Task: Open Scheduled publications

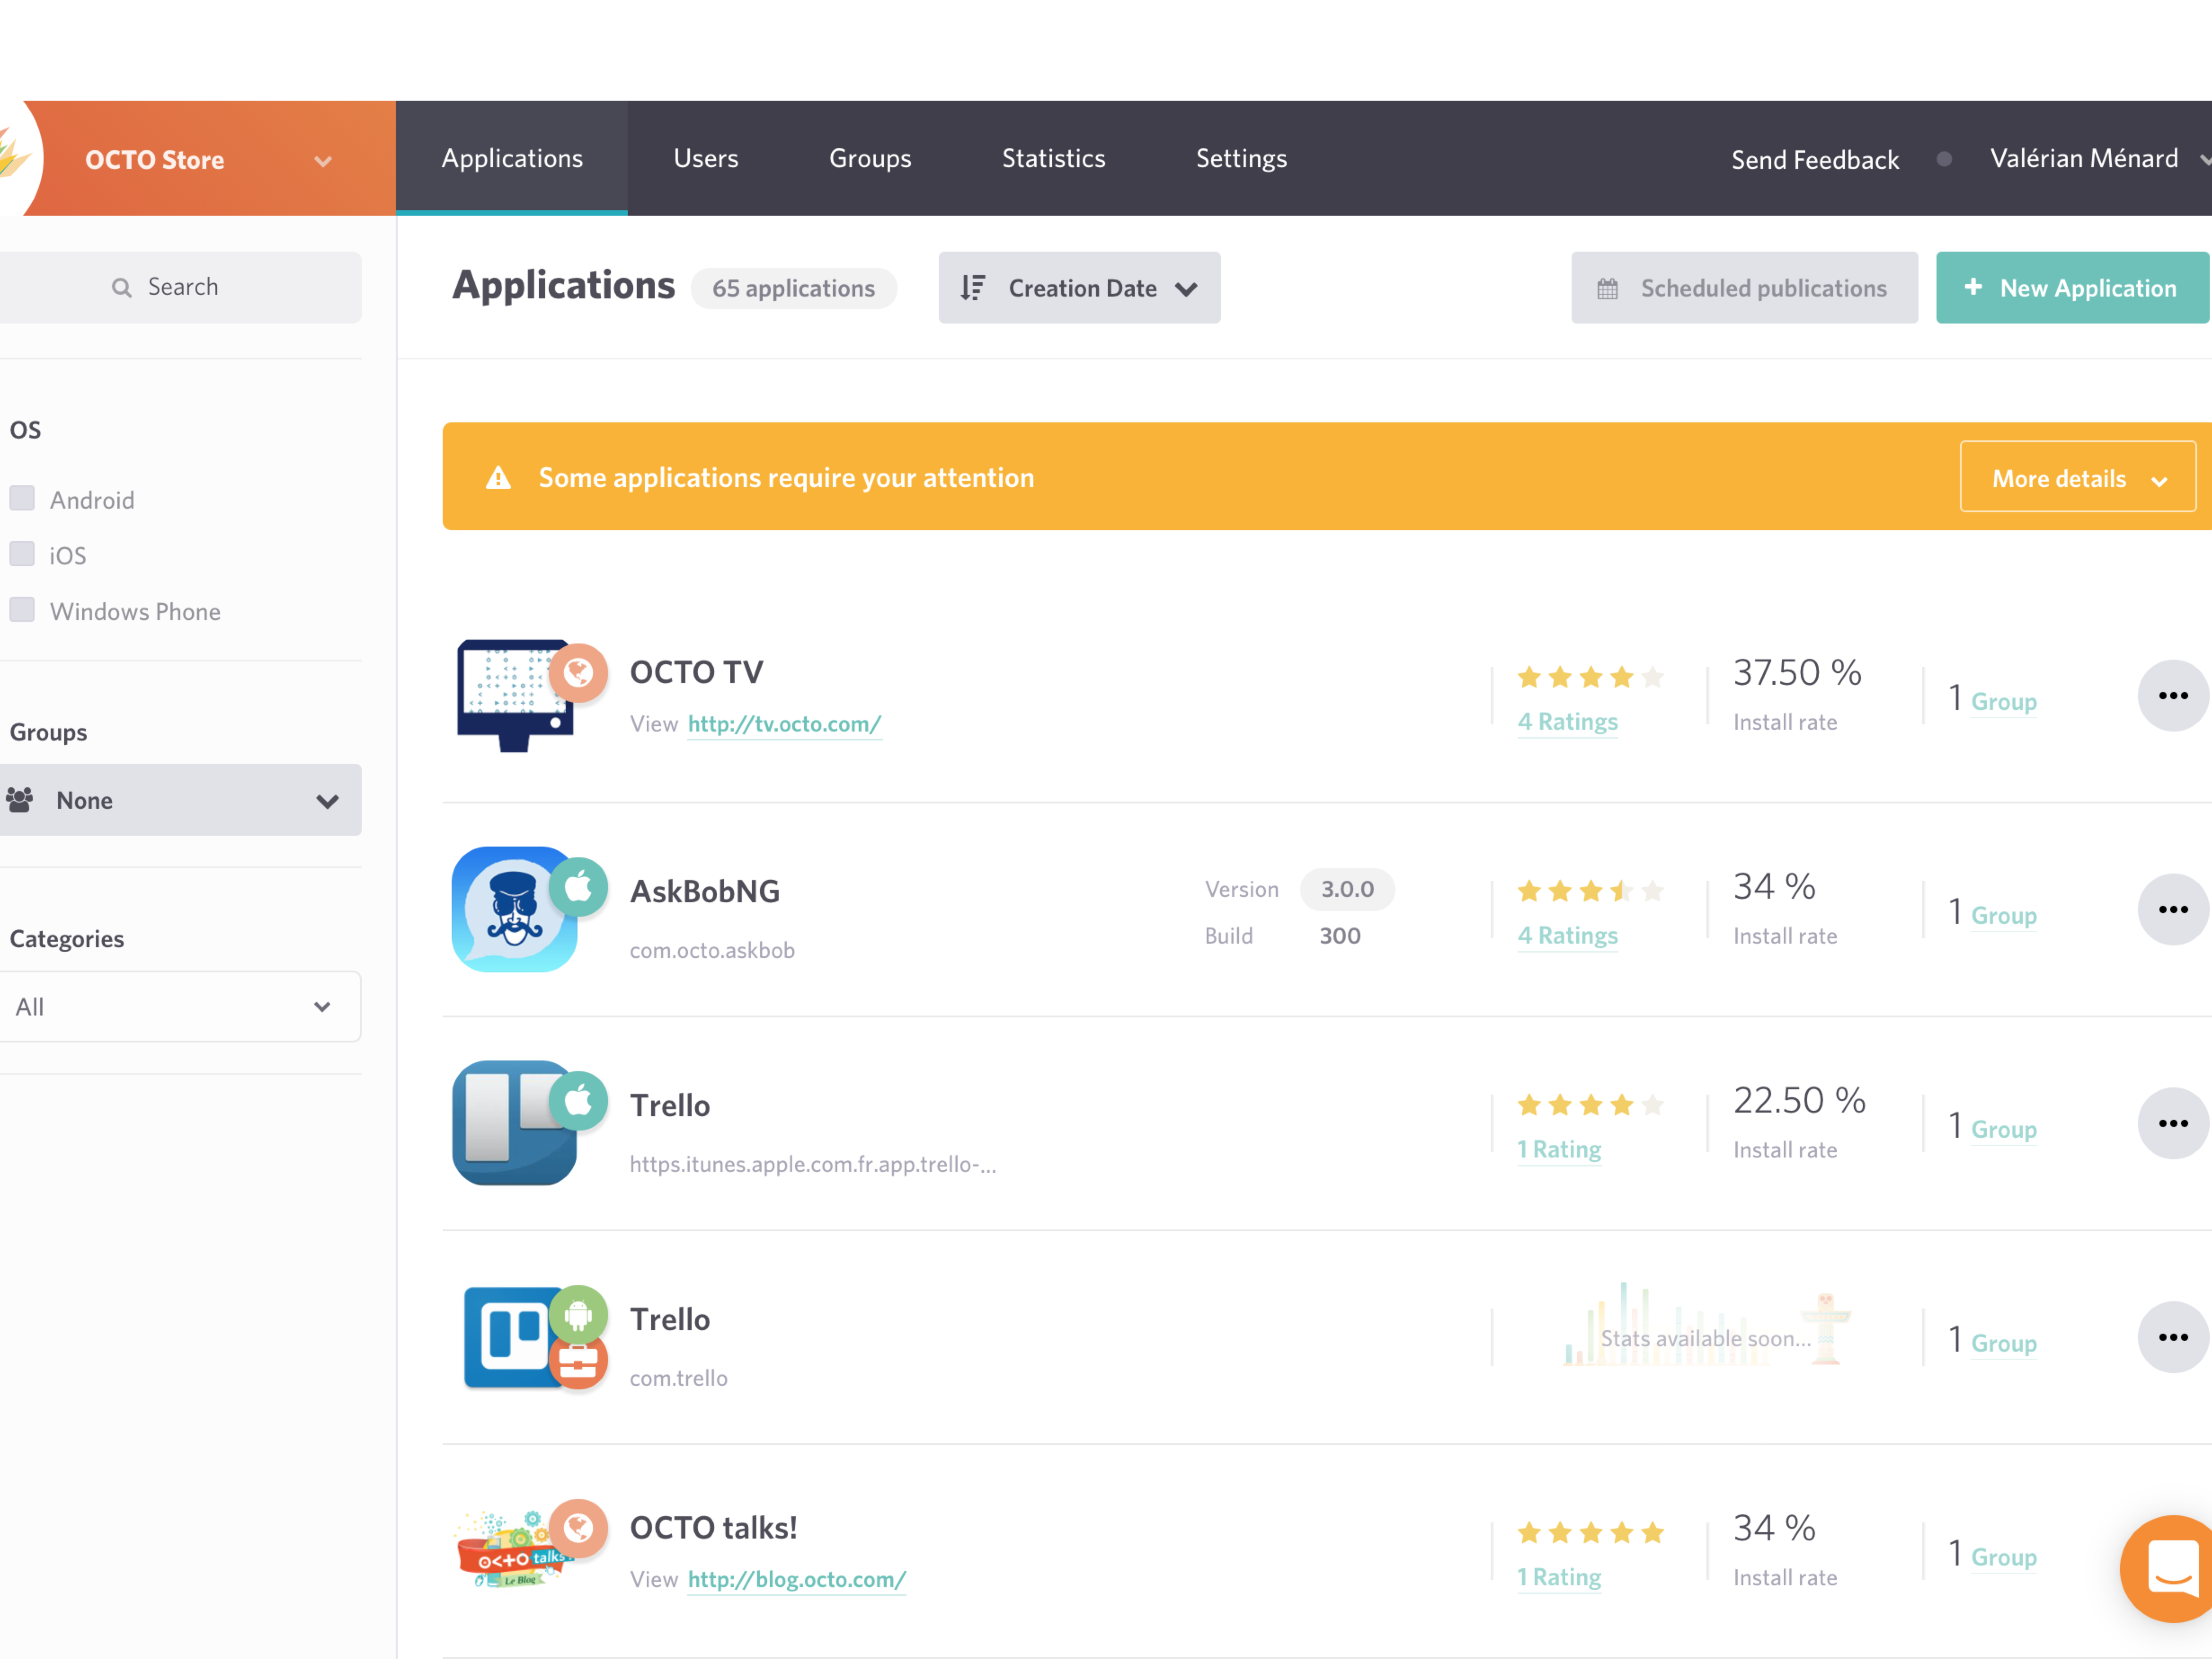Action: (x=1744, y=288)
